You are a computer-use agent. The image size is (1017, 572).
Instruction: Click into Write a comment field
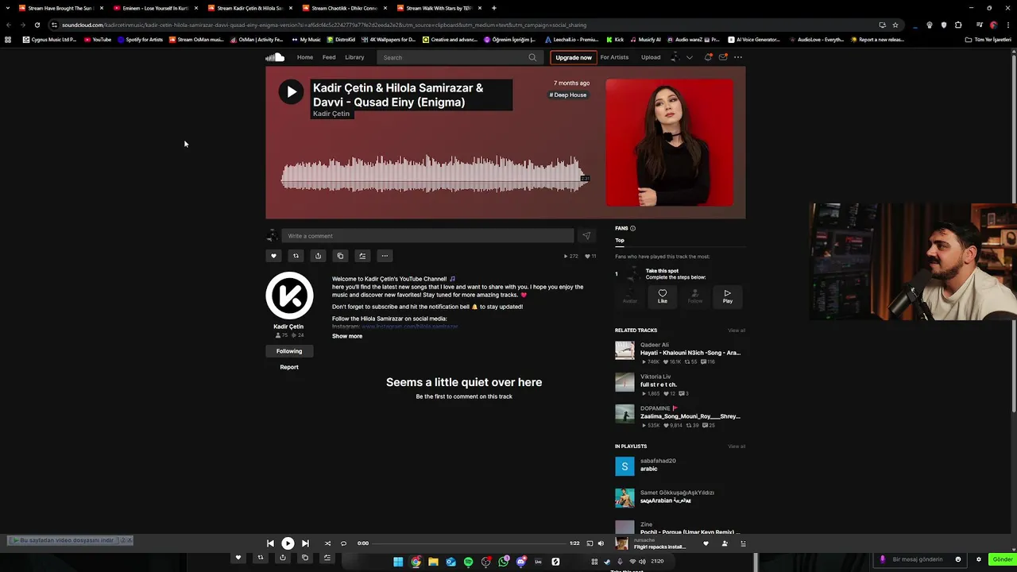pos(427,236)
